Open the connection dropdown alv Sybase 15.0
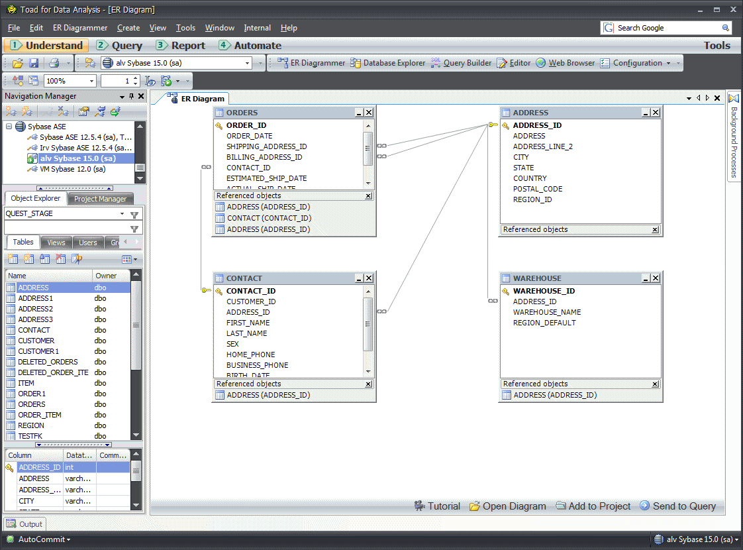Image resolution: width=743 pixels, height=550 pixels. (x=248, y=63)
